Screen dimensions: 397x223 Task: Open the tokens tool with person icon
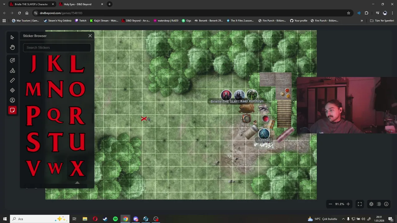pyautogui.click(x=12, y=100)
